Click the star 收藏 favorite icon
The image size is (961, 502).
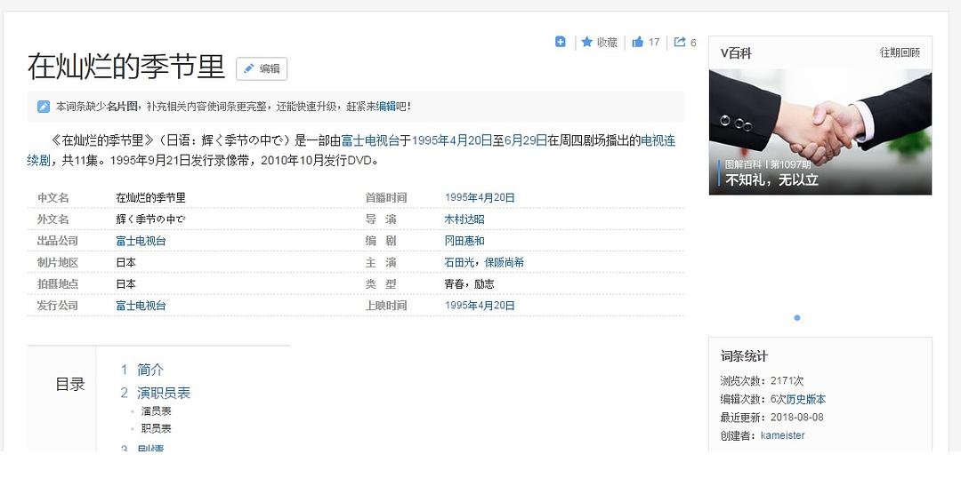click(587, 42)
